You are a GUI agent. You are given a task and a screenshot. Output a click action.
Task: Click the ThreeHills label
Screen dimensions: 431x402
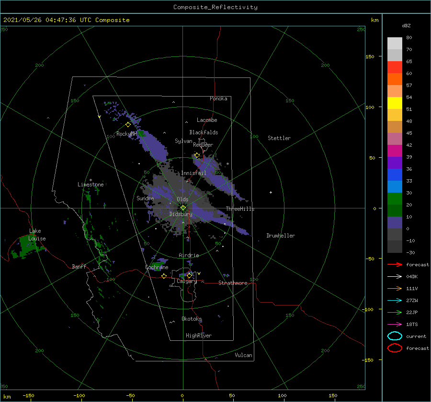(240, 209)
